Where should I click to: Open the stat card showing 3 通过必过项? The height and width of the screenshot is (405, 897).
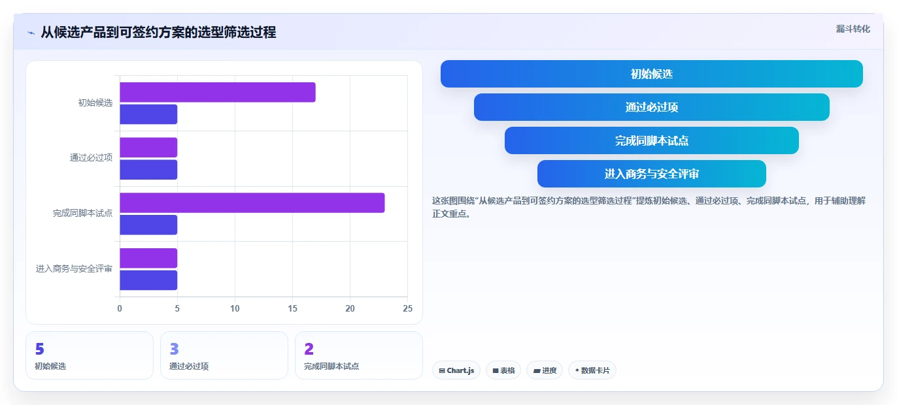point(224,355)
